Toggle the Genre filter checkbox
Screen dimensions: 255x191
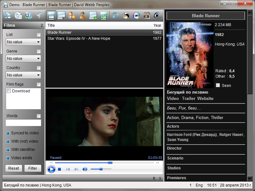(39, 51)
